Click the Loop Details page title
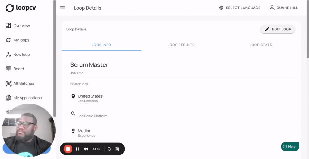Image resolution: width=309 pixels, height=159 pixels. 88,8
